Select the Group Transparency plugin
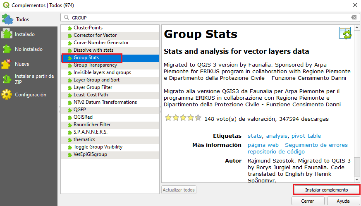Viewport: 361px width, 206px height. pyautogui.click(x=95, y=65)
